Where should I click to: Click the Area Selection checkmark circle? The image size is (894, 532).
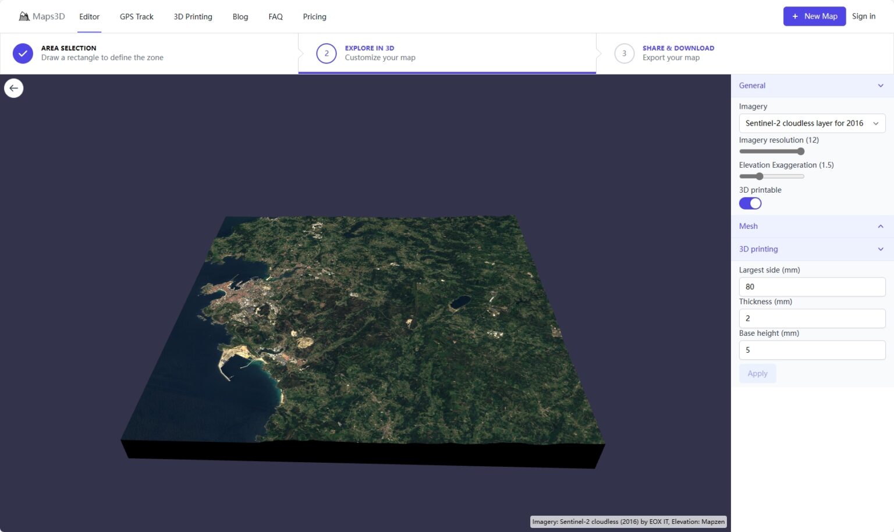click(22, 53)
